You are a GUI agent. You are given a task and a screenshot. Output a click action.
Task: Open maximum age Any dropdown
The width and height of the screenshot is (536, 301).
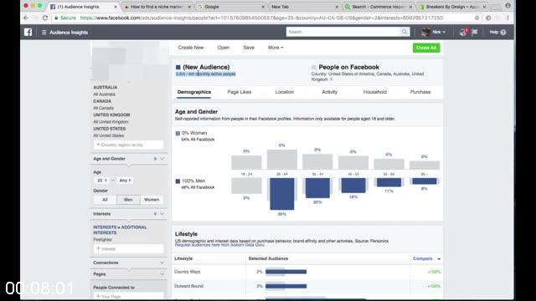pos(125,181)
